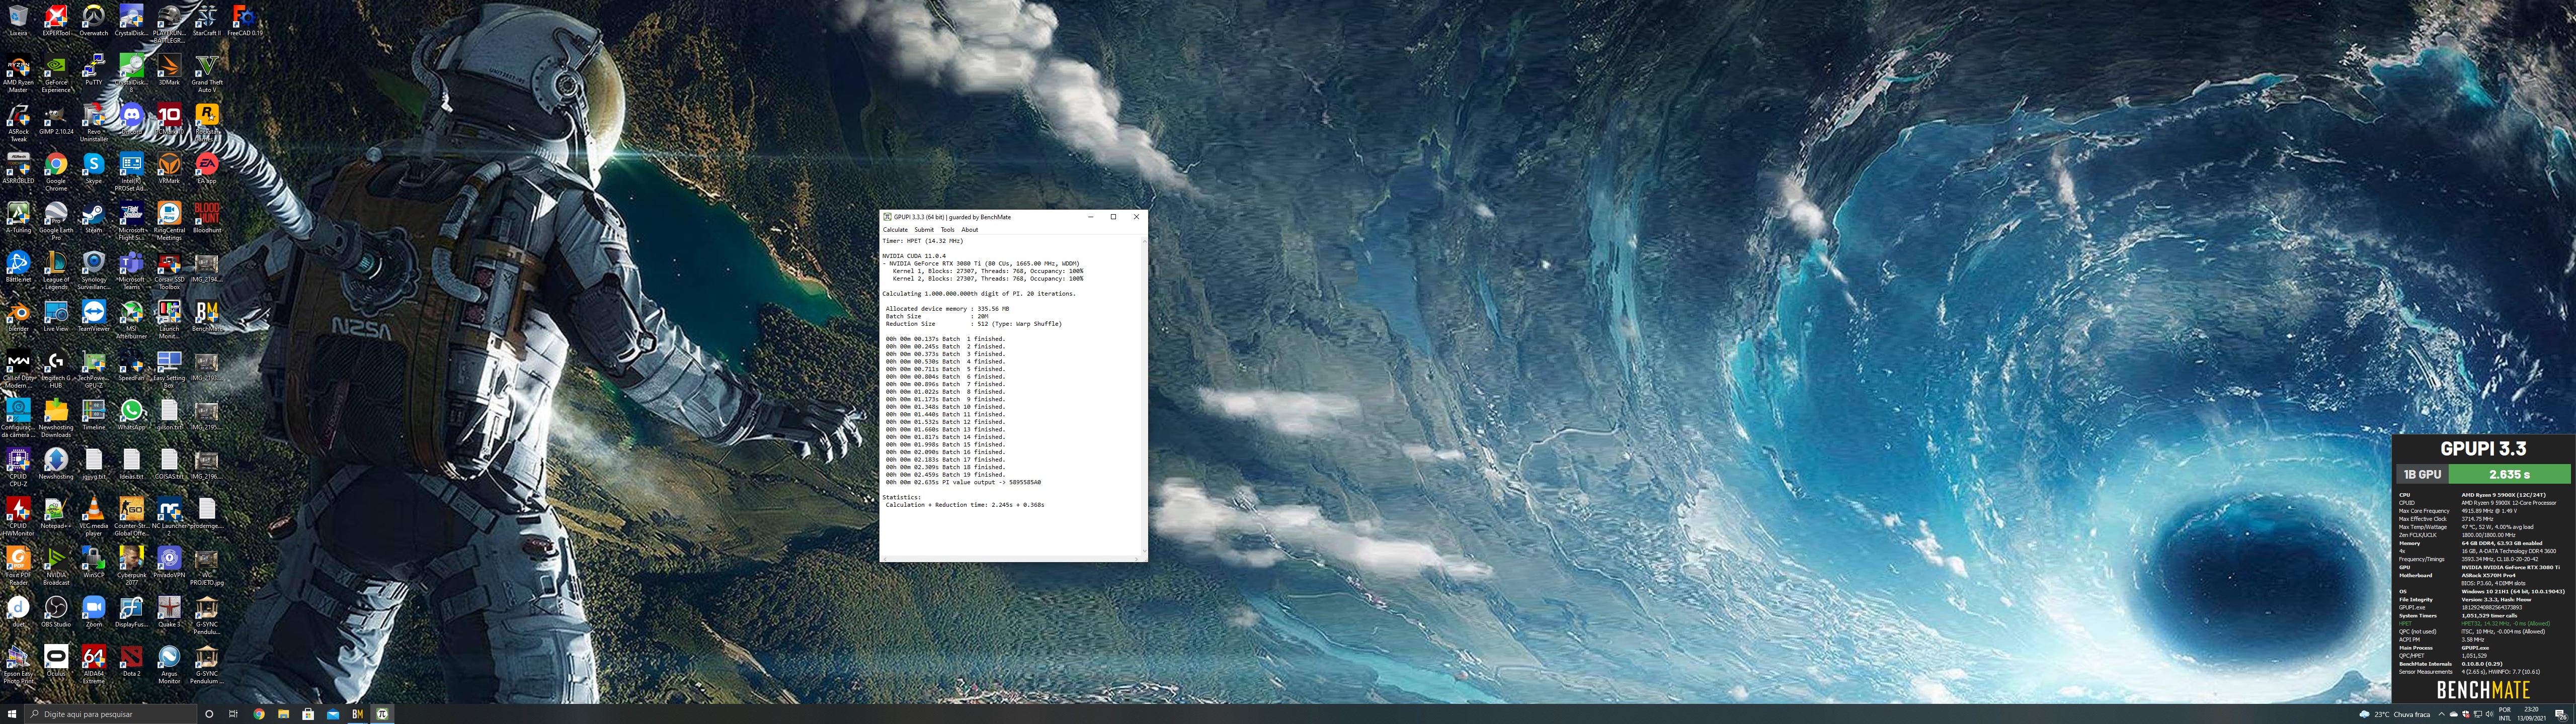The image size is (2576, 724).
Task: Select the TechPowerUp GPU-Z icon
Action: [x=93, y=368]
